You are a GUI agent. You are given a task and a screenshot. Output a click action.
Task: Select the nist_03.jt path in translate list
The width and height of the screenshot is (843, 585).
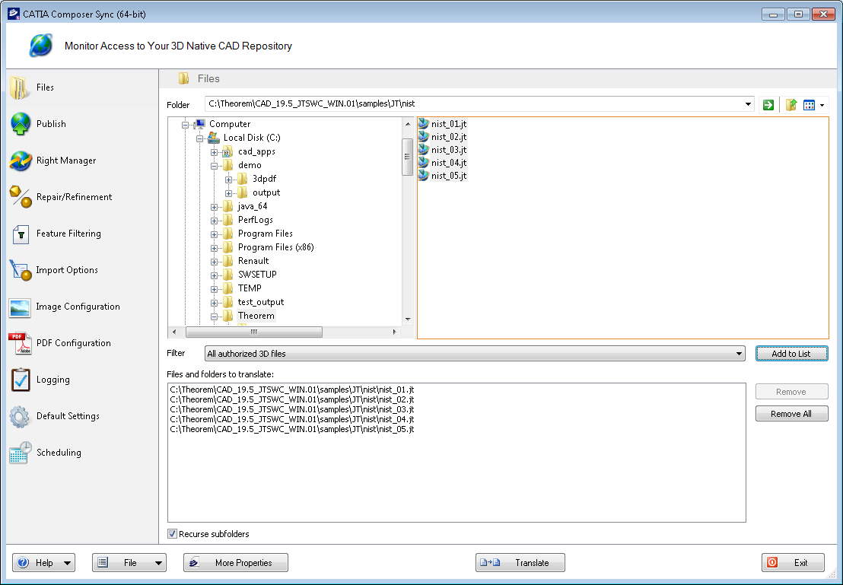click(292, 409)
